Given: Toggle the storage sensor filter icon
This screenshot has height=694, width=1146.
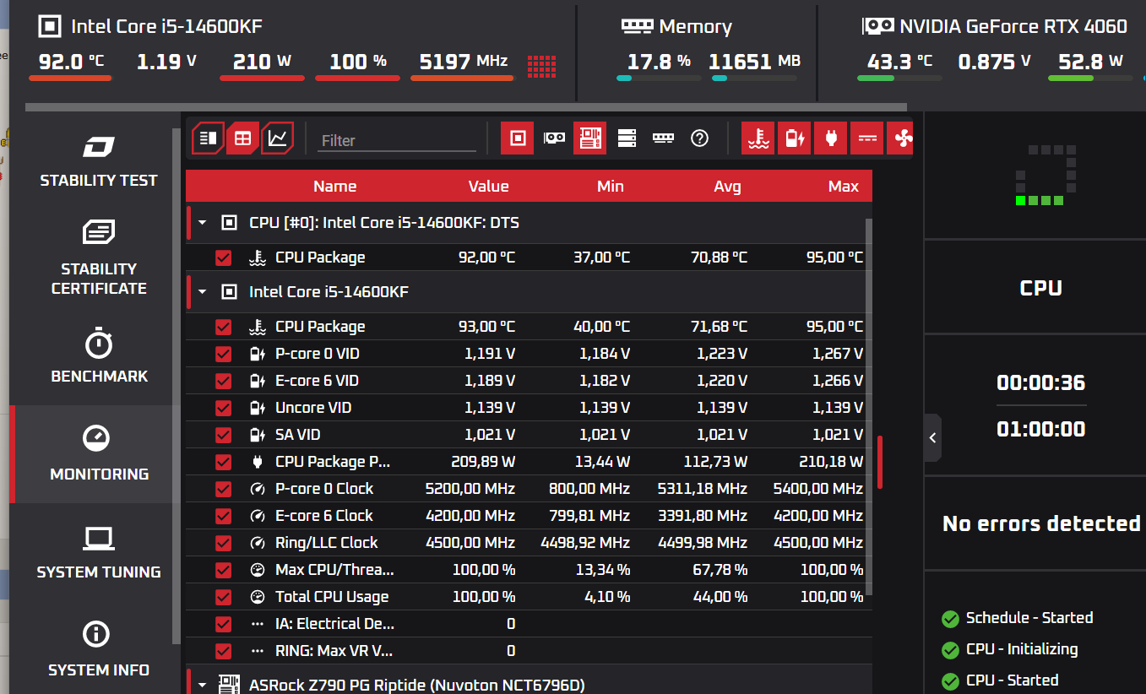Looking at the screenshot, I should pos(627,138).
